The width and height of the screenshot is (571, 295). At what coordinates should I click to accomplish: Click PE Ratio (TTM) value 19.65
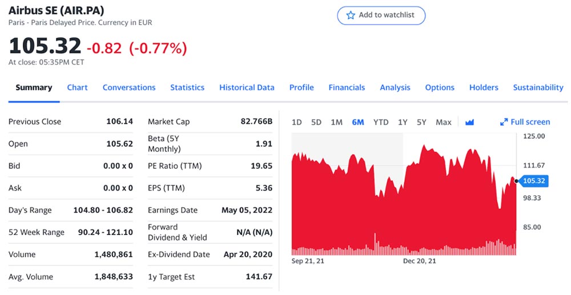(262, 166)
